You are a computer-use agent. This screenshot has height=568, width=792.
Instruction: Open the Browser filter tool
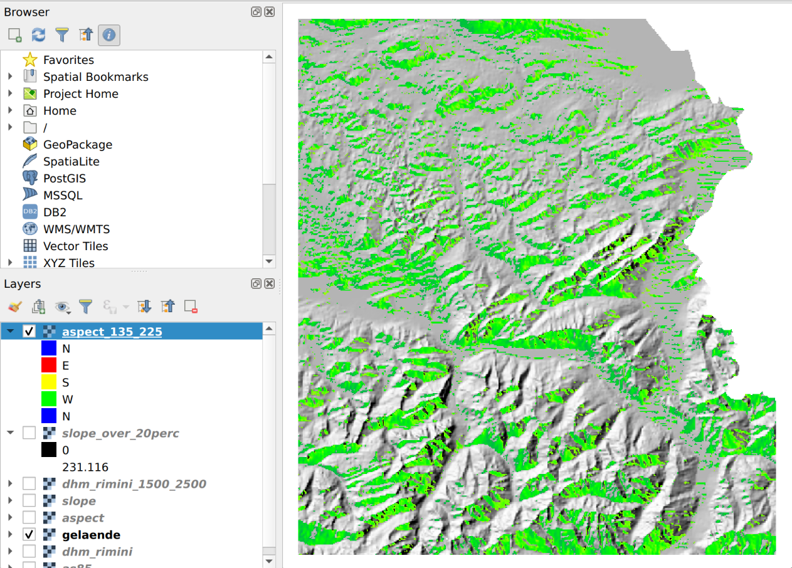tap(61, 35)
